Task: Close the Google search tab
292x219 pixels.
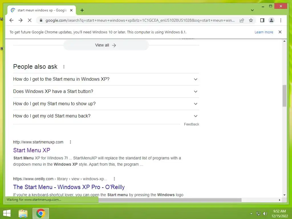Action: pyautogui.click(x=71, y=10)
